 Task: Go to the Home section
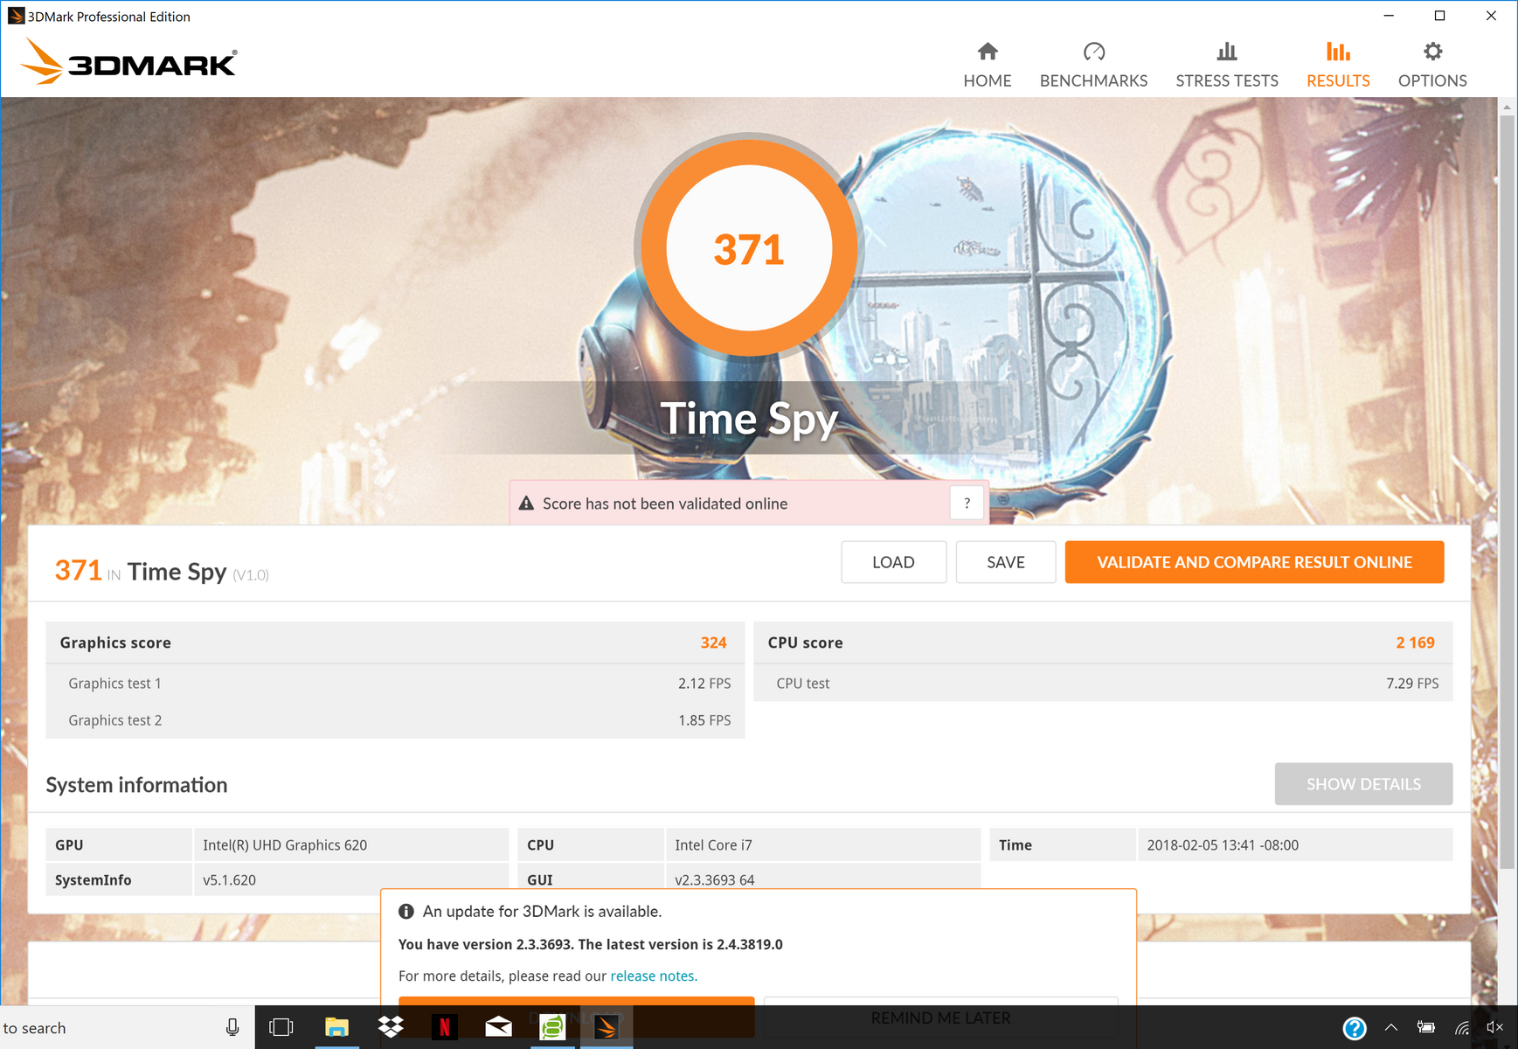pyautogui.click(x=987, y=66)
